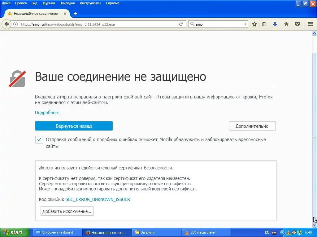Restore down the Firefox window
Screen dimensions: 317x237
coord(306,4)
